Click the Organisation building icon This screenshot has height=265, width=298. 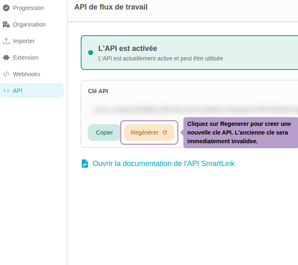click(6, 24)
